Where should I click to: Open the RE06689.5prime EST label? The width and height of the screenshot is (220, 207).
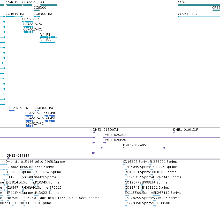[x=43, y=177]
